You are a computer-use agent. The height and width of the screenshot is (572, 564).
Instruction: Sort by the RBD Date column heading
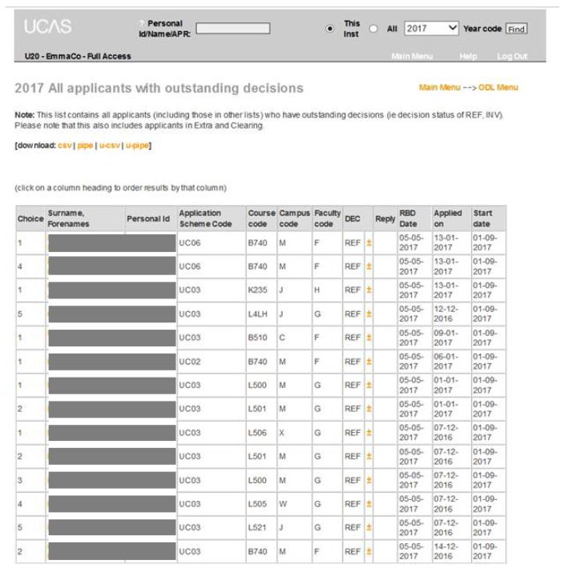[408, 218]
